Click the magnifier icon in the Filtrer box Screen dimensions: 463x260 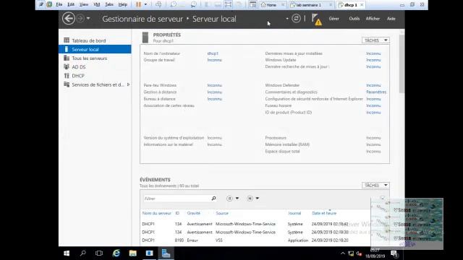(214, 199)
